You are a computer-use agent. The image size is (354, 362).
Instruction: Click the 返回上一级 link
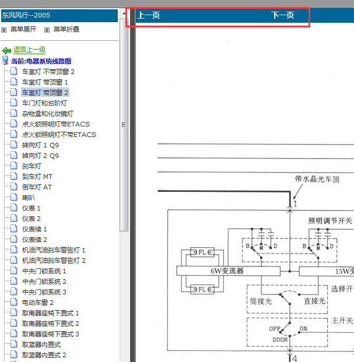click(29, 50)
